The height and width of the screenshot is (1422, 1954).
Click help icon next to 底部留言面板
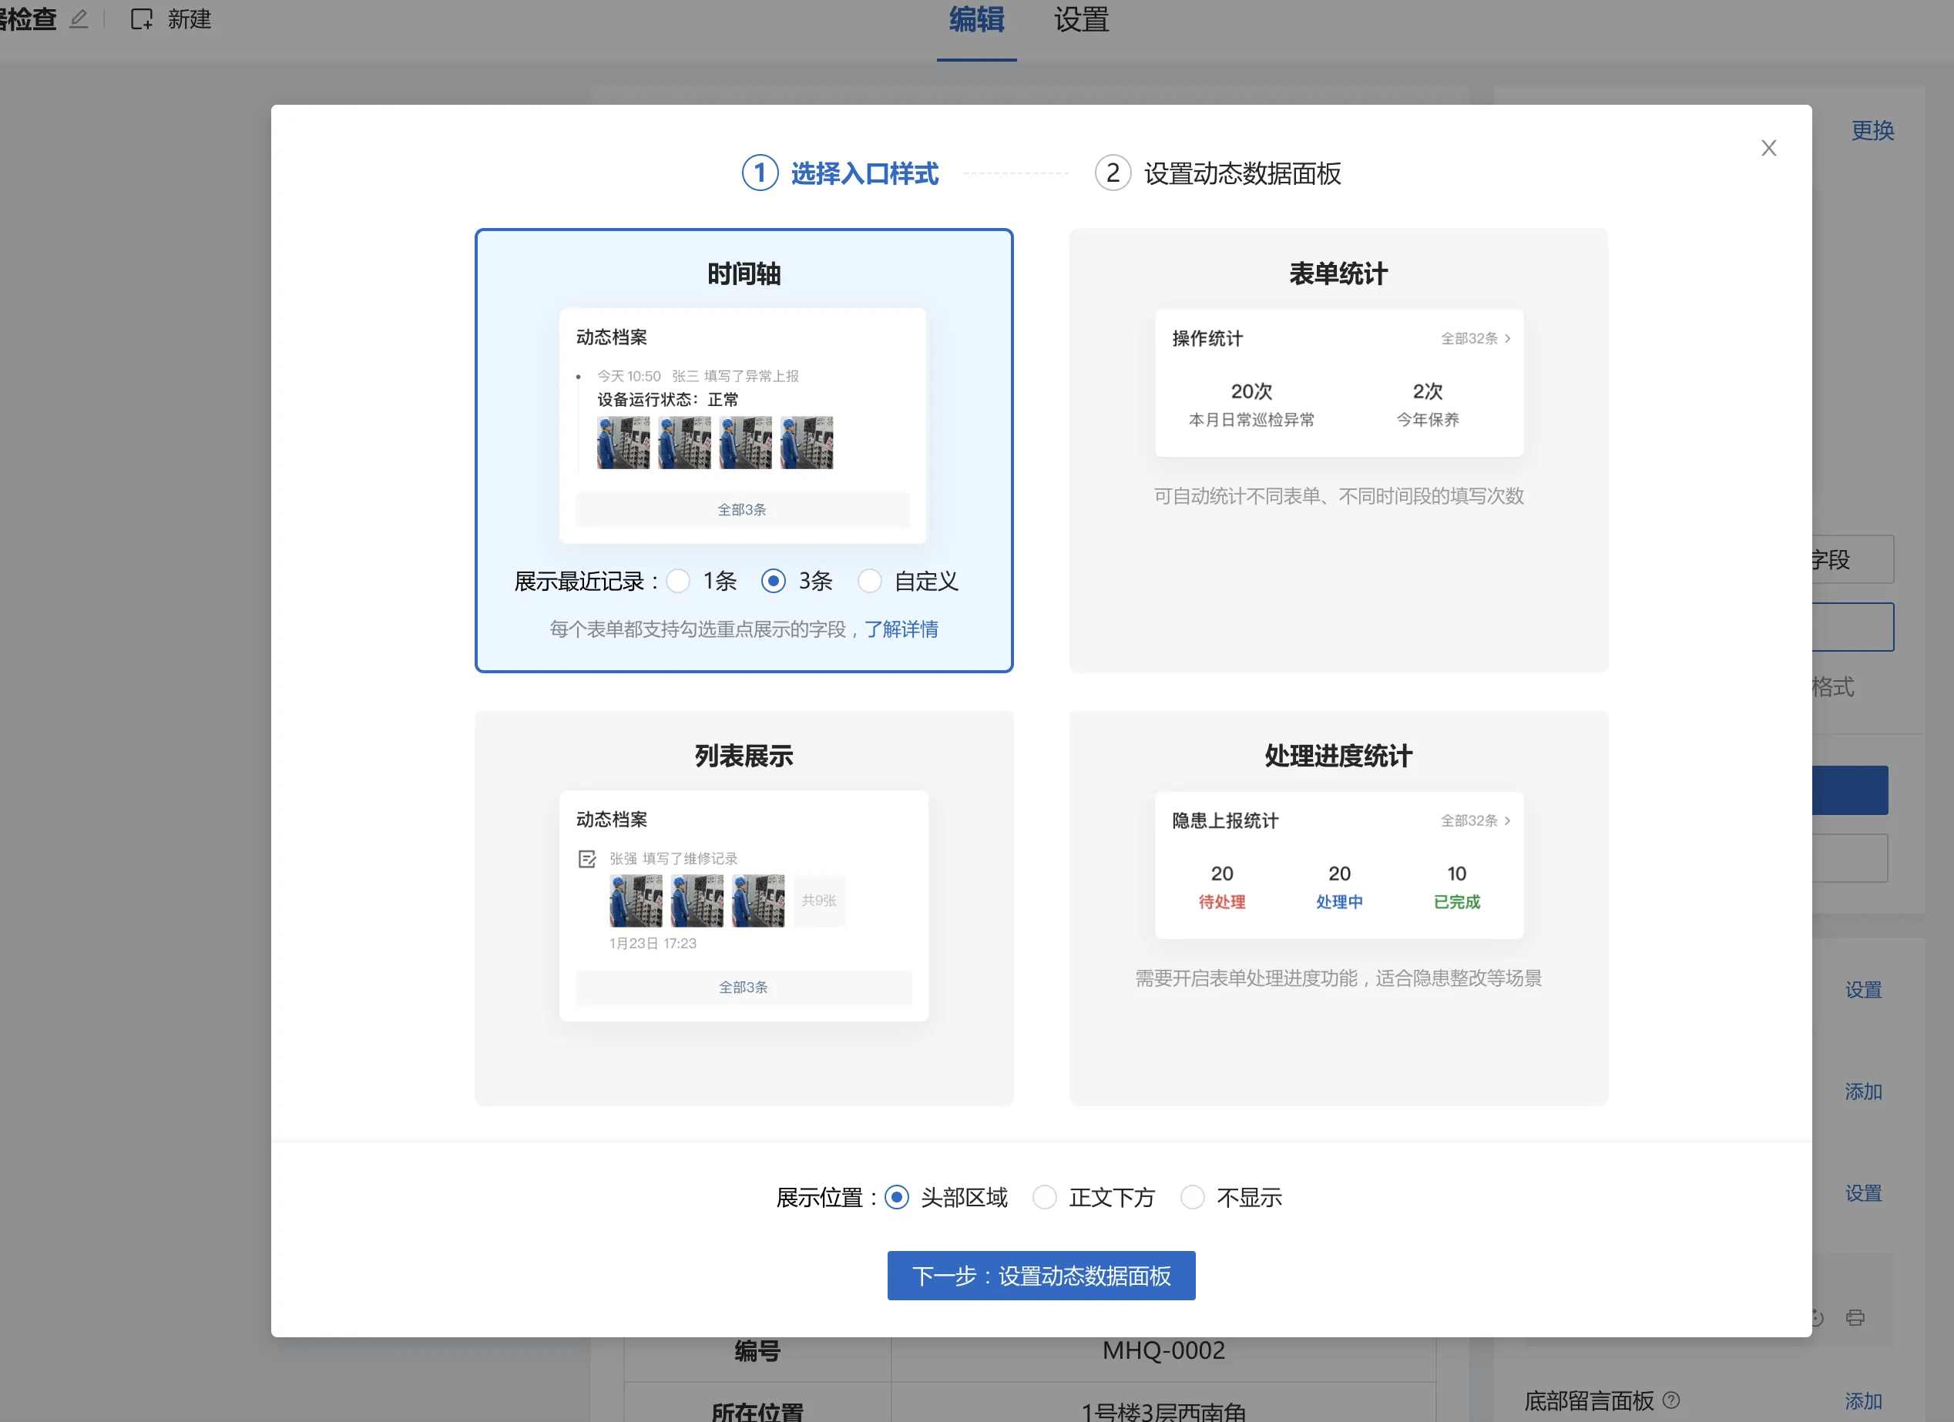pos(1670,1400)
